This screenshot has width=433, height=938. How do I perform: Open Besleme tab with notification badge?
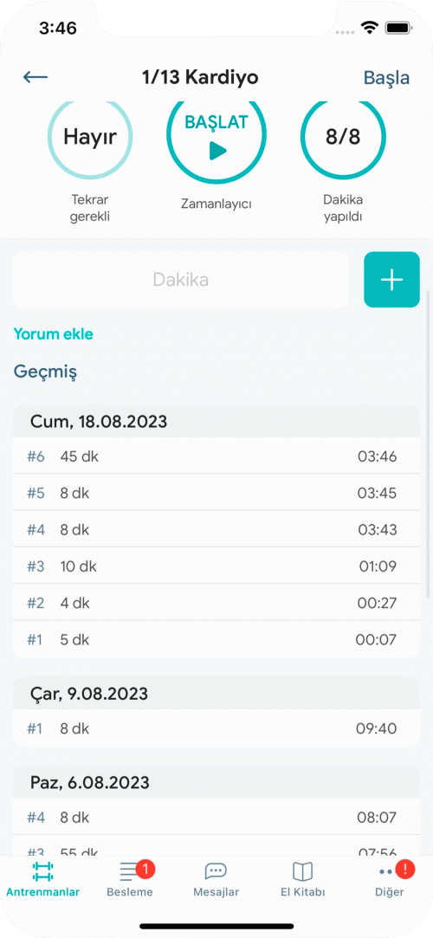point(130,879)
